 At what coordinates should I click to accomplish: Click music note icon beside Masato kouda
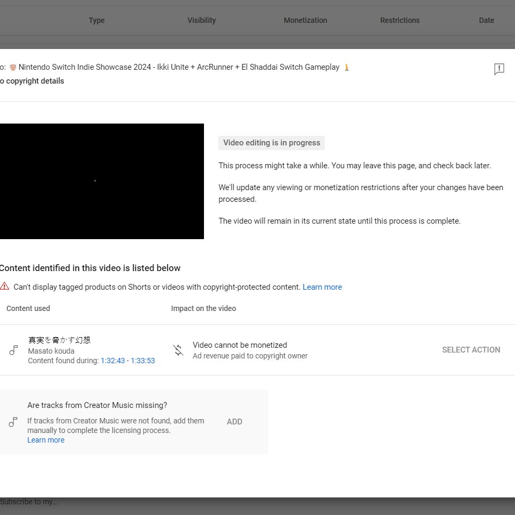[13, 350]
